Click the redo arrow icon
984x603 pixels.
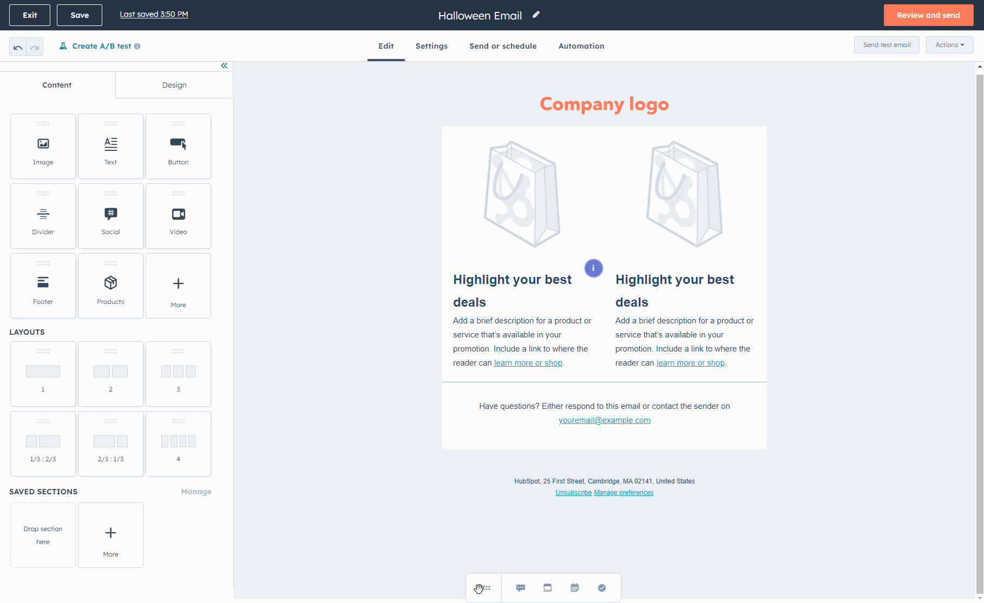[35, 47]
